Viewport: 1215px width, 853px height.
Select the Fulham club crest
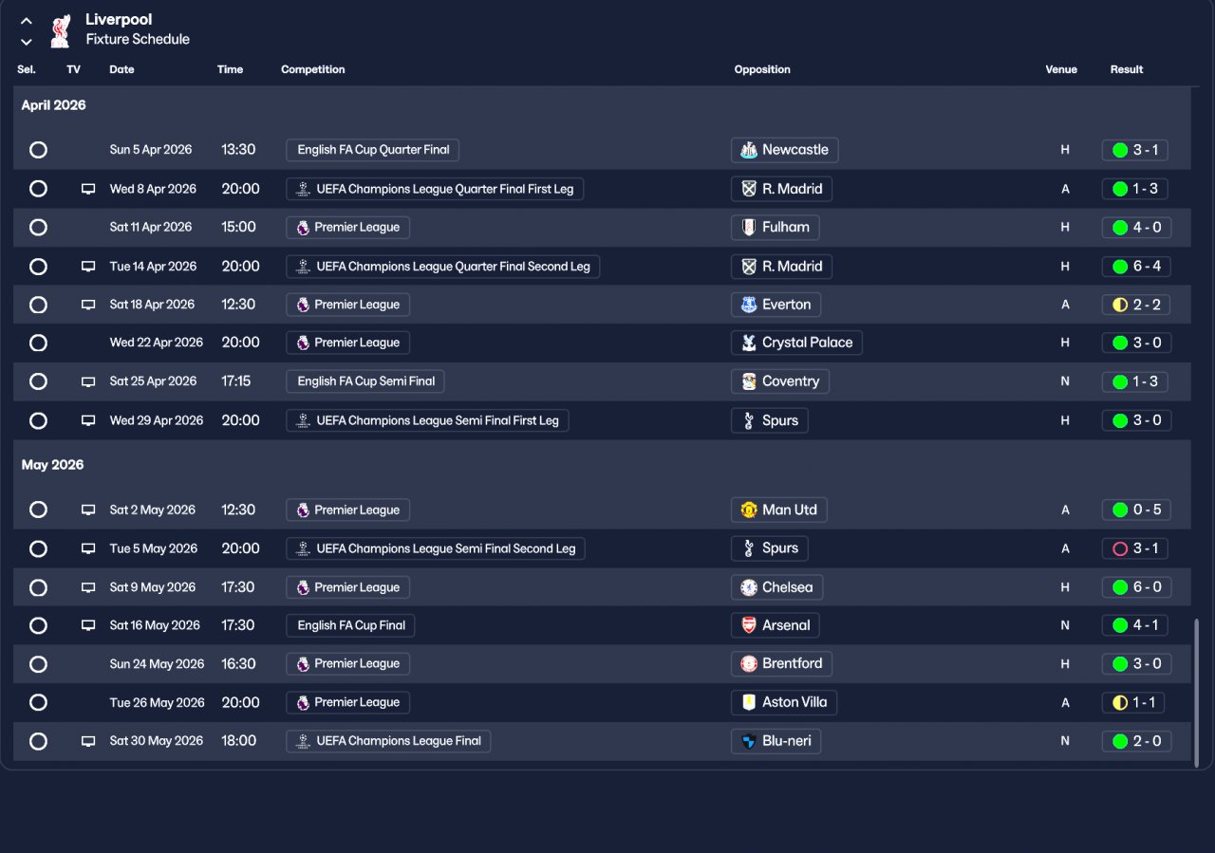(749, 228)
